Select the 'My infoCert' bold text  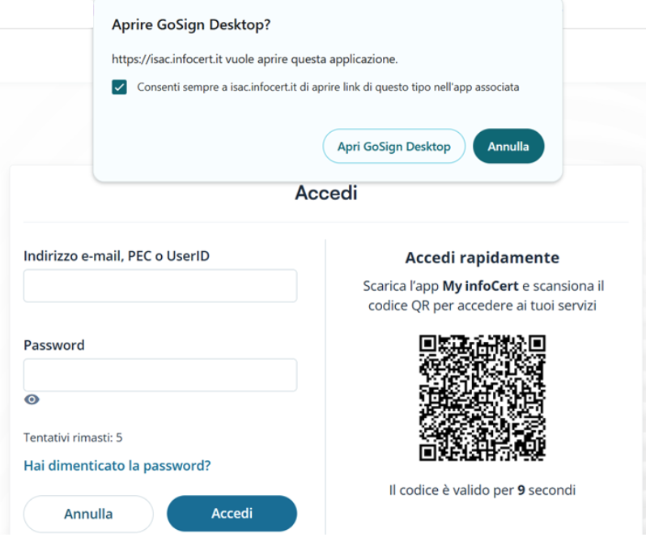[x=480, y=286]
